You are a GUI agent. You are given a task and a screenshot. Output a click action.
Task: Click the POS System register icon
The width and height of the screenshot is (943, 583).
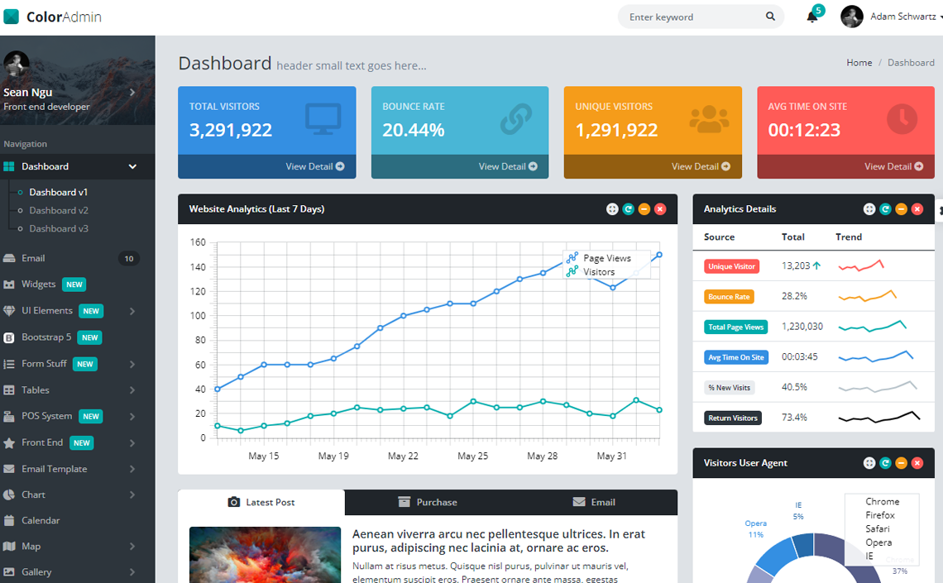point(9,416)
